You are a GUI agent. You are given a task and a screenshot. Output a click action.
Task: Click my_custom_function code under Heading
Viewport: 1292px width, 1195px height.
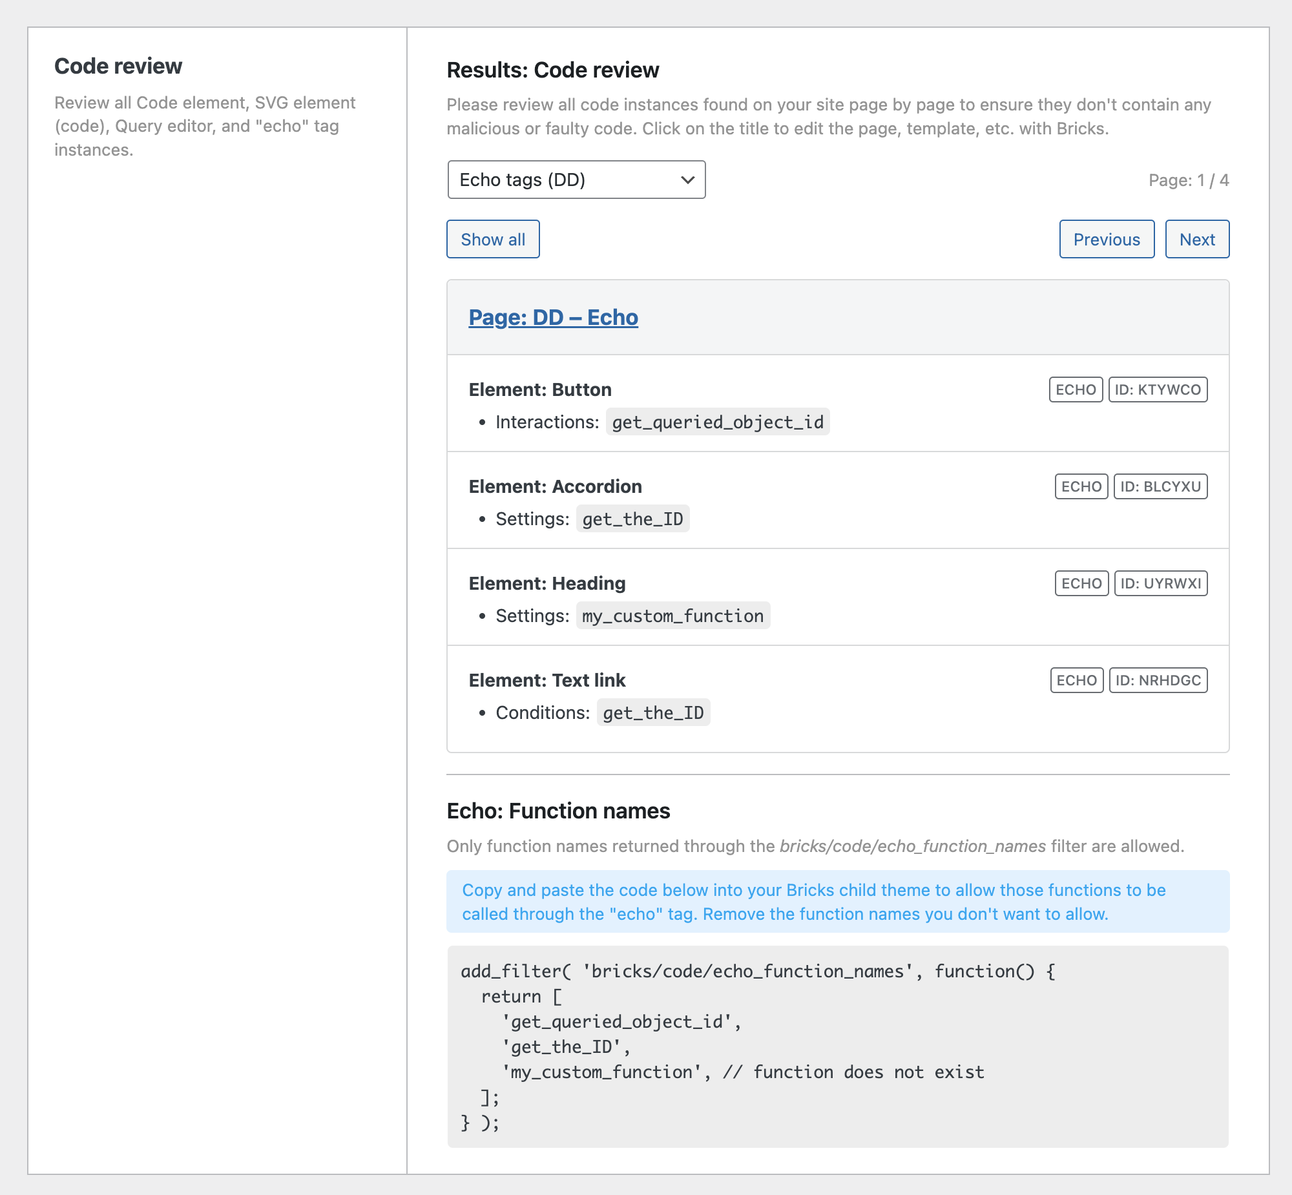672,616
